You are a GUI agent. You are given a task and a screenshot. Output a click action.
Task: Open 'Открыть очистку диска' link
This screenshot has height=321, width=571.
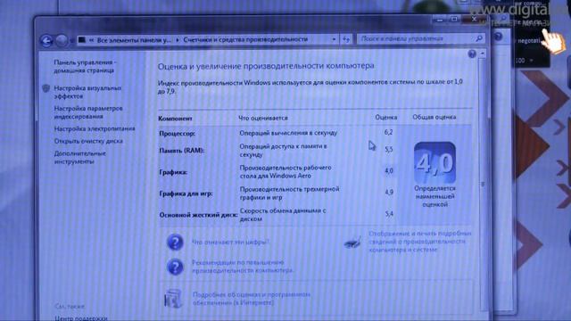click(88, 141)
